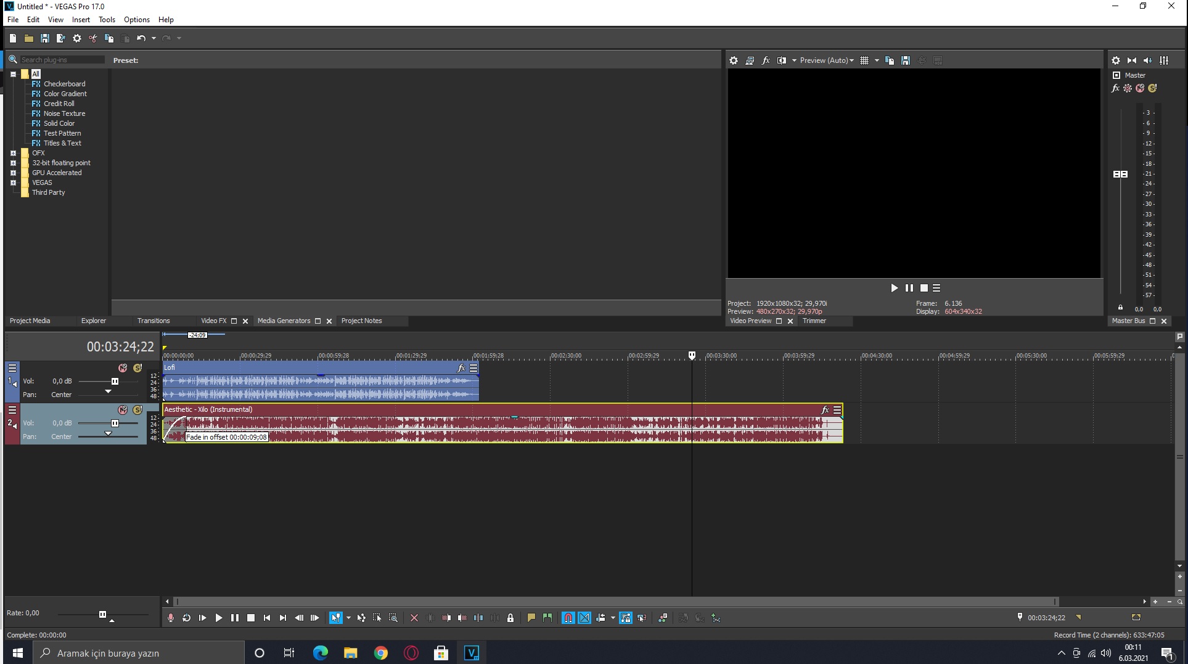Expand the VEGAS plug-ins folder
Image resolution: width=1188 pixels, height=664 pixels.
pyautogui.click(x=13, y=182)
